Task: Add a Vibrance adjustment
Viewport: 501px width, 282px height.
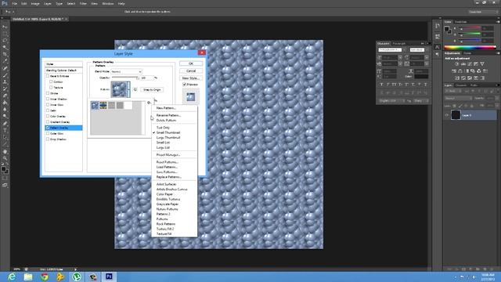Action: pyautogui.click(x=482, y=64)
